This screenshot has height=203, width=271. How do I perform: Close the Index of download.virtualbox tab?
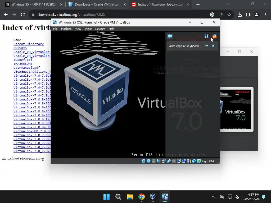click(188, 4)
